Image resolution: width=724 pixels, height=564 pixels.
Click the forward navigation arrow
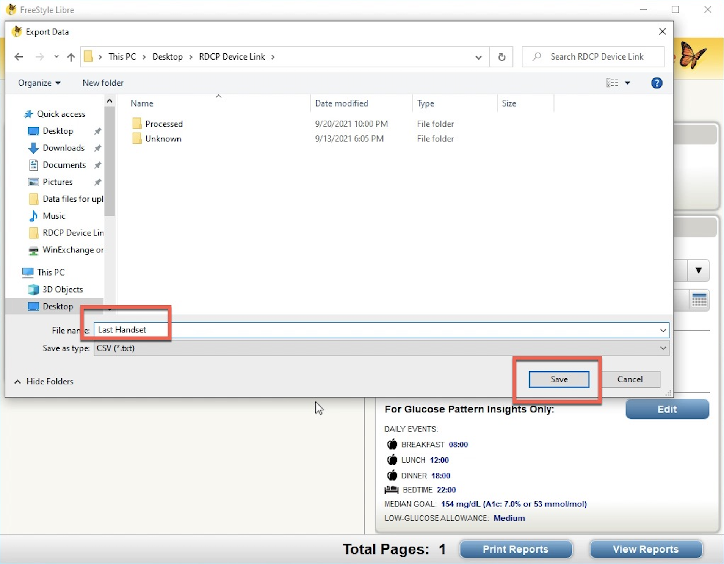pyautogui.click(x=39, y=57)
